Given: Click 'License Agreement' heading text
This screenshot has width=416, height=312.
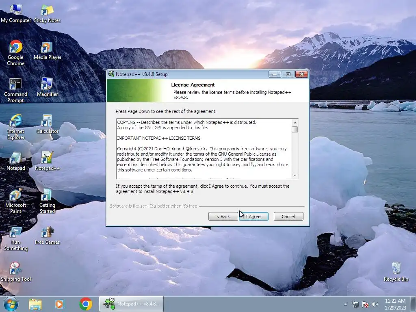Looking at the screenshot, I should point(193,85).
